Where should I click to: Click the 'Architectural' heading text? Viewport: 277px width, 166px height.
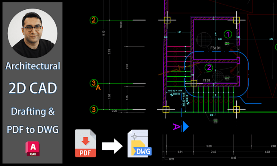click(x=33, y=66)
